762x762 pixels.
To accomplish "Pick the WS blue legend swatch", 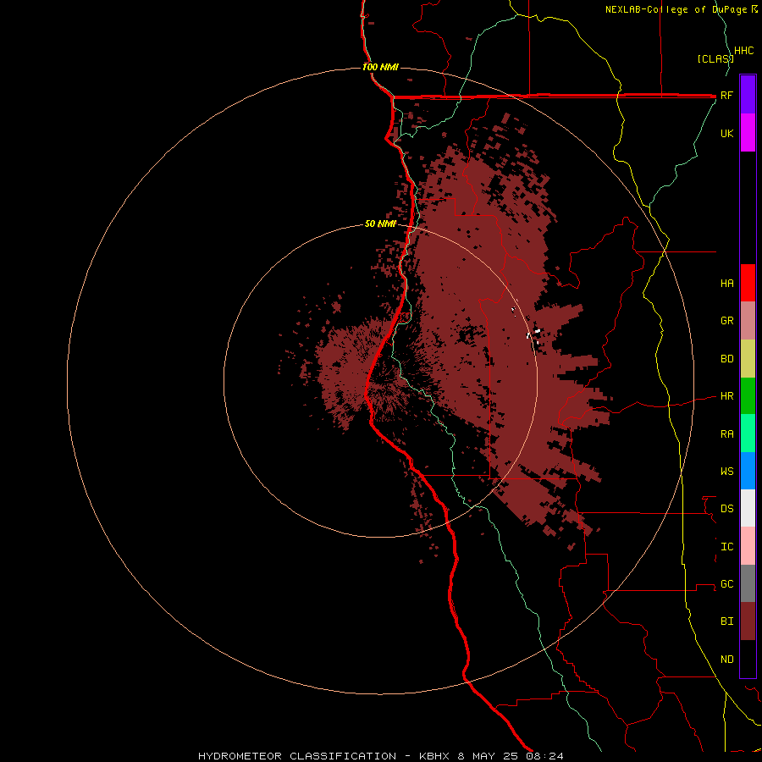I will (x=748, y=471).
